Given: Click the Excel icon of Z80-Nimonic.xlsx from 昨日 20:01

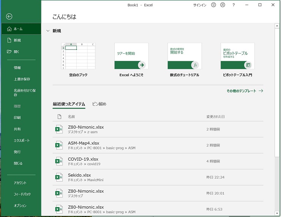Looking at the screenshot, I should (x=59, y=193).
